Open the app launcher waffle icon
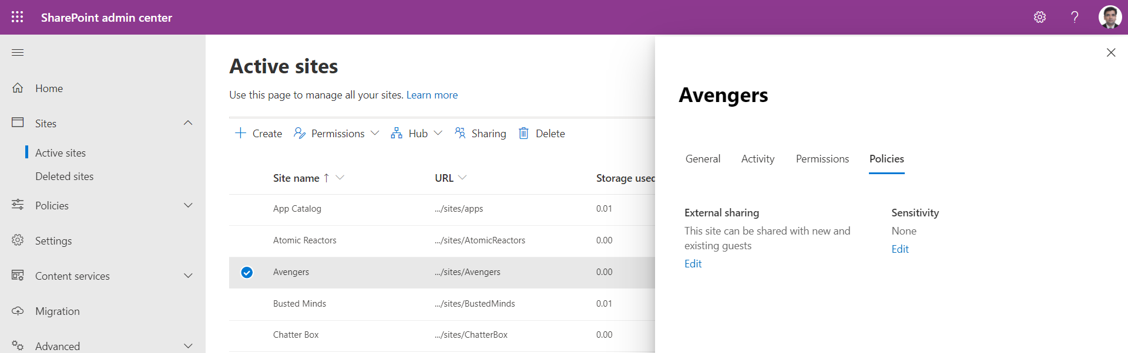The width and height of the screenshot is (1128, 353). click(x=18, y=17)
